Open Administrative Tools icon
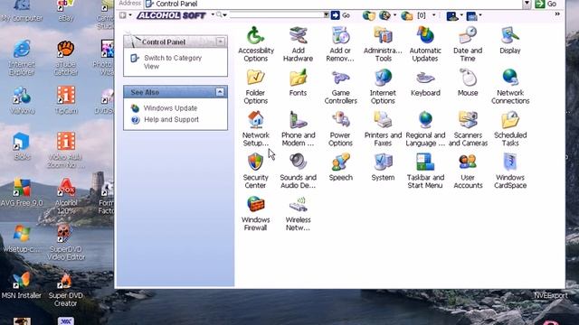The height and width of the screenshot is (325, 579). pos(383,44)
